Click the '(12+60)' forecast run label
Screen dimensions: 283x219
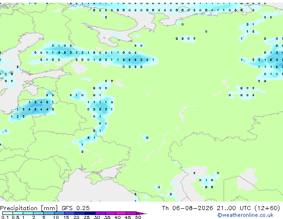[x=267, y=208]
